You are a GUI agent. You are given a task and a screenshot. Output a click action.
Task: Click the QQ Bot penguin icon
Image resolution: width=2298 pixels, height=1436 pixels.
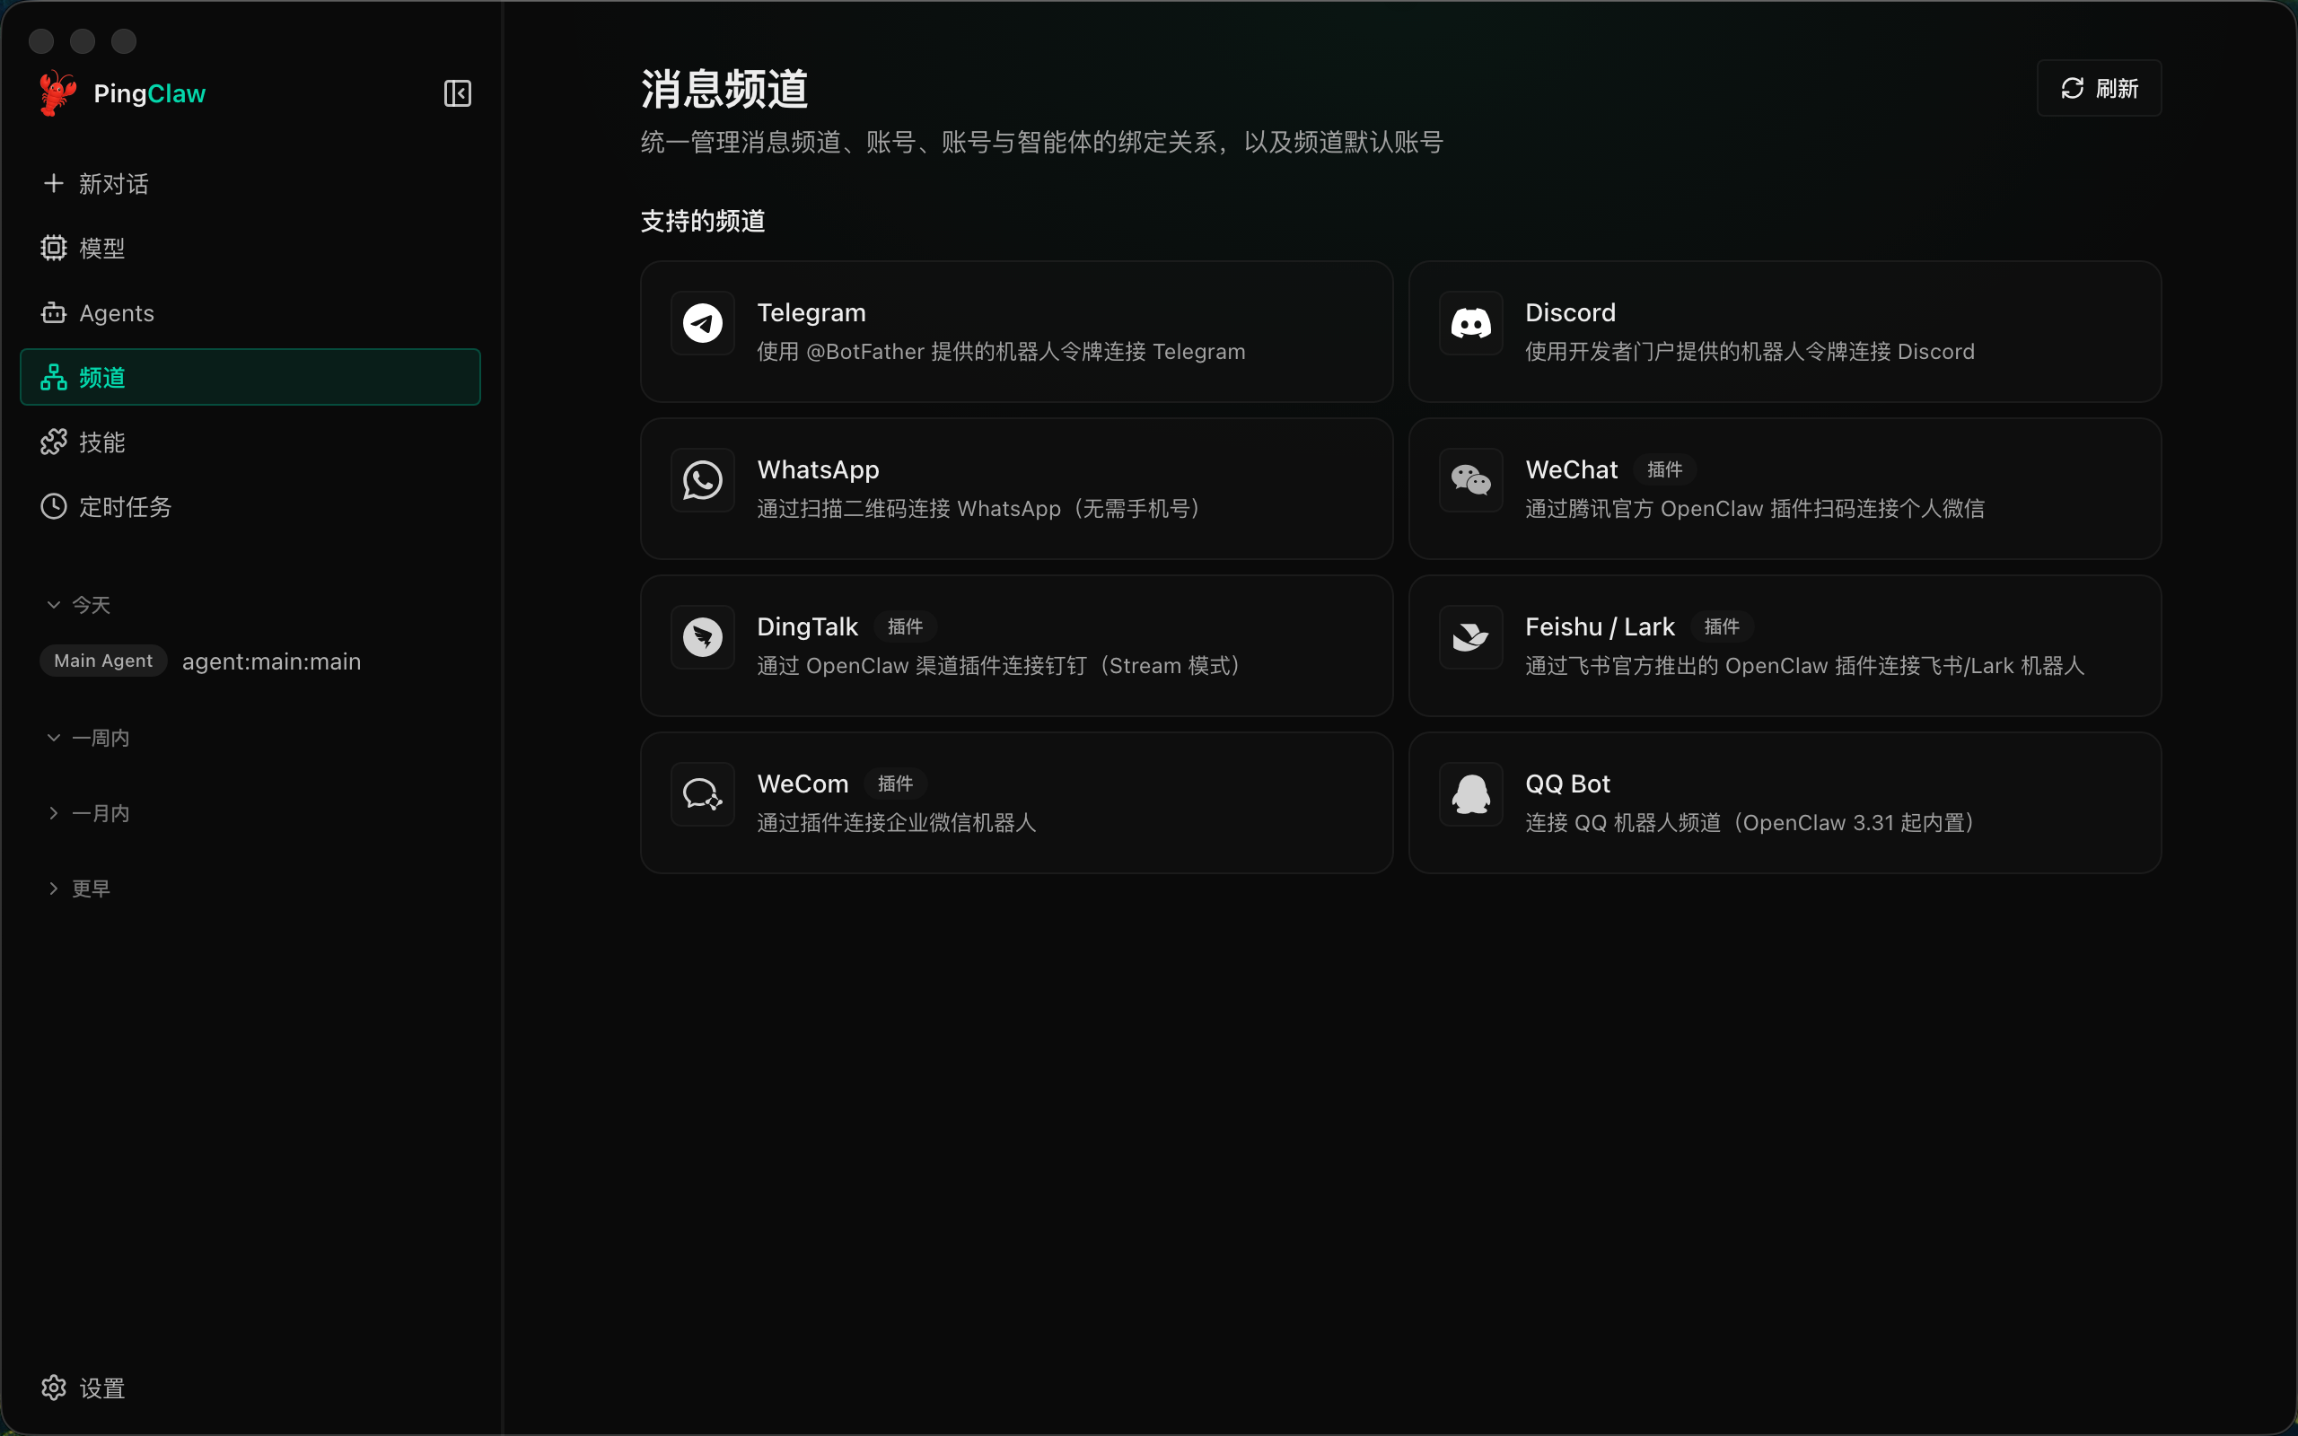pyautogui.click(x=1471, y=794)
